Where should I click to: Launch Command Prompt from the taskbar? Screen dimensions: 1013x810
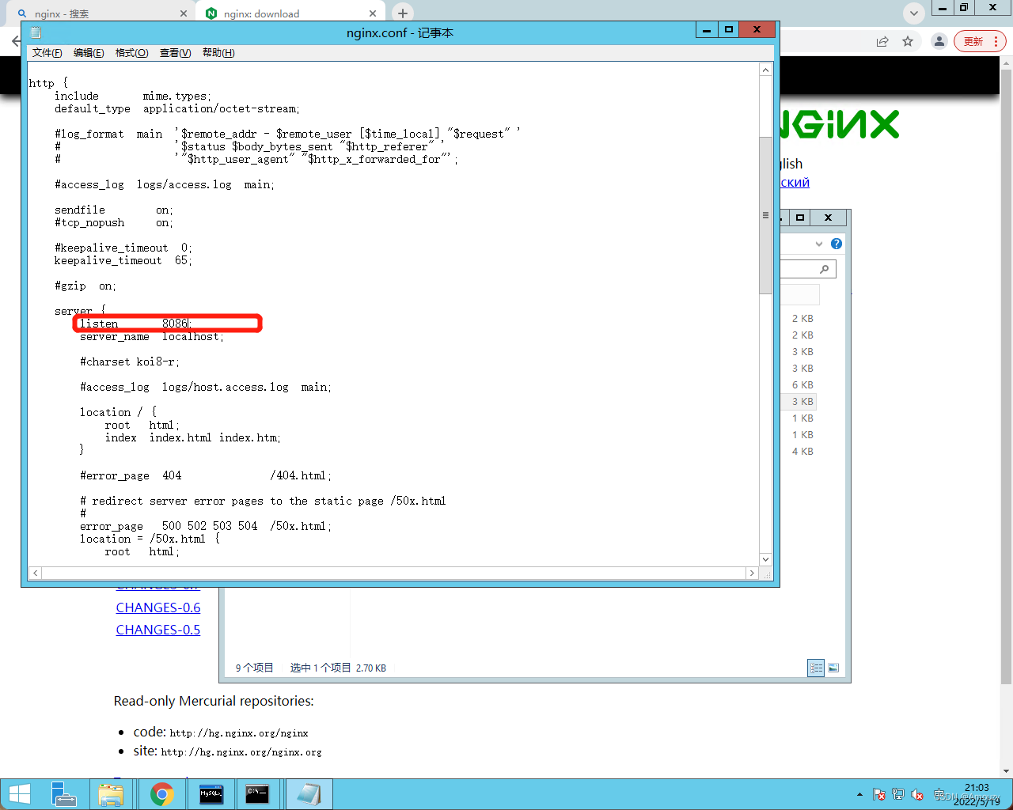tap(259, 793)
